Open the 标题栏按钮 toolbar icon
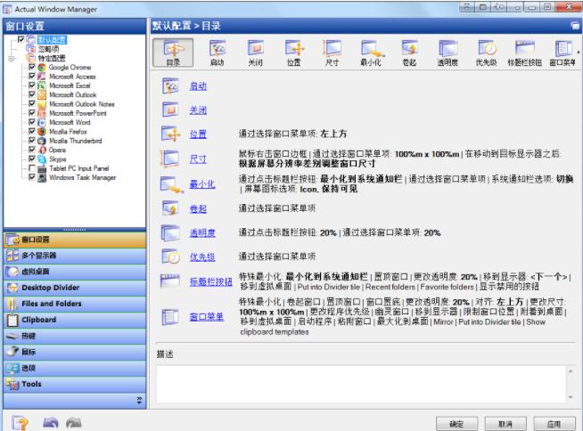Viewport: 583px width, 431px height. tap(525, 53)
